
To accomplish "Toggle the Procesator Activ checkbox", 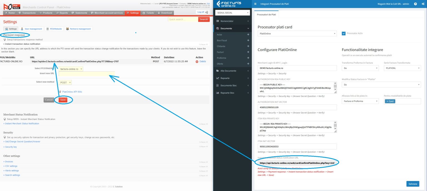I will click(344, 33).
